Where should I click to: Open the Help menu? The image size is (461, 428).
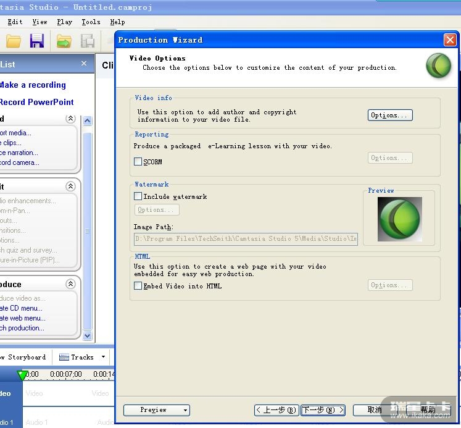pyautogui.click(x=117, y=22)
